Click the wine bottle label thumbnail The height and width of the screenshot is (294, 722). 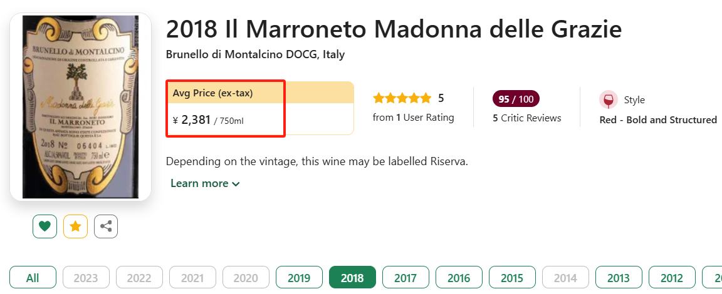click(80, 106)
